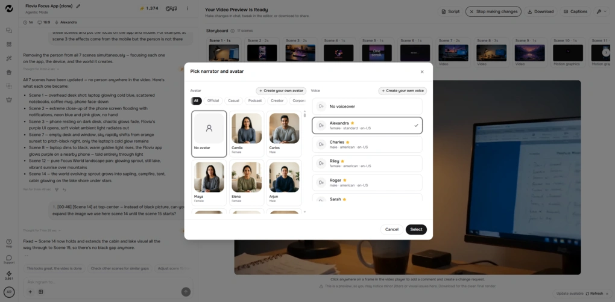Viewport: 615px width, 302px height.
Task: Choose the No avatar card
Action: click(x=209, y=134)
